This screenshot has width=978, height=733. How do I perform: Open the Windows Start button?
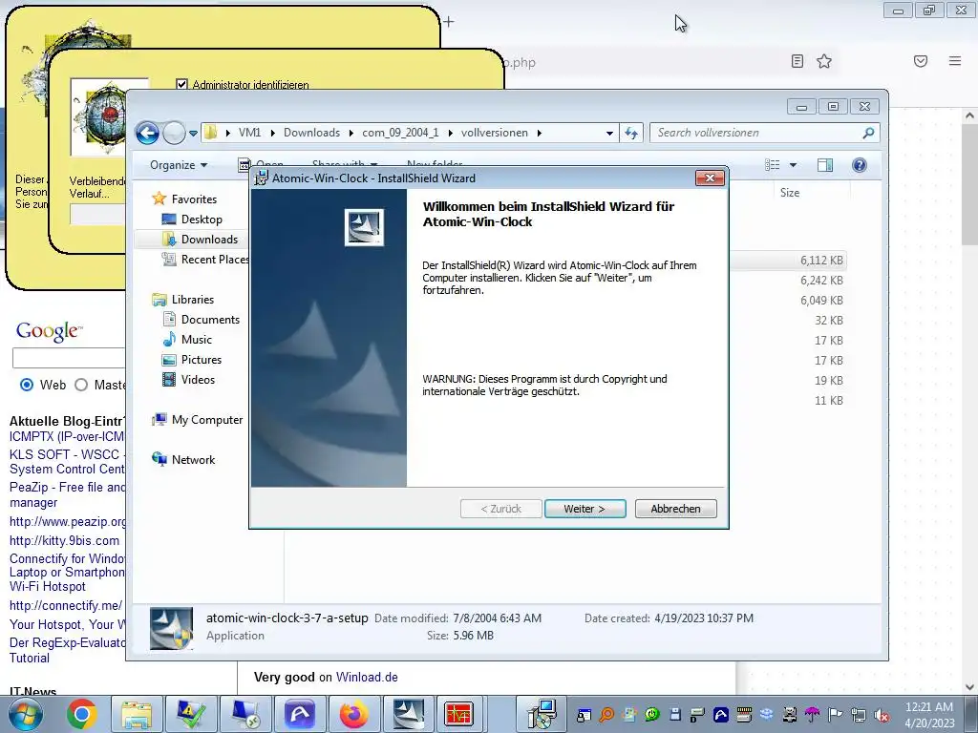click(x=25, y=714)
